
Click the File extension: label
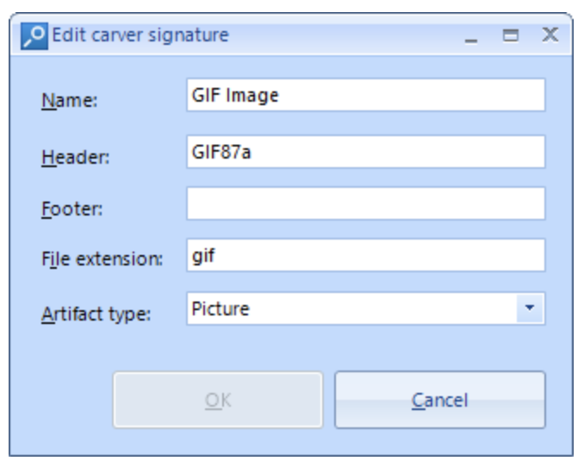tap(103, 258)
